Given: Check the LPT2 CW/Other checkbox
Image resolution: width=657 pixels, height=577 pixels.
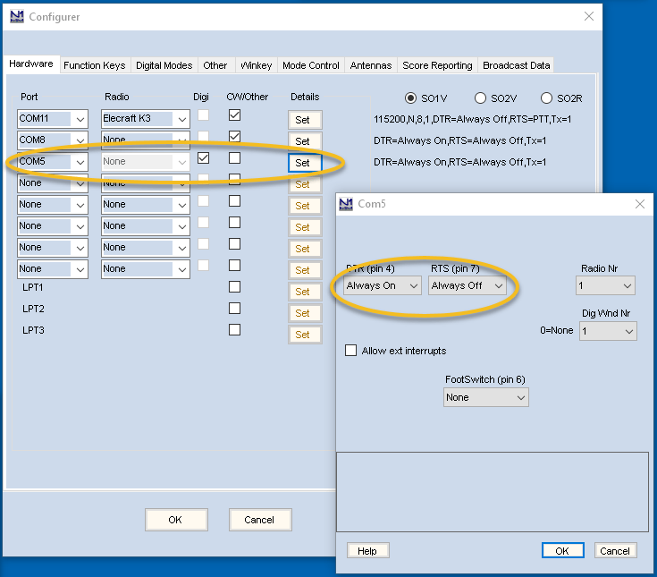Looking at the screenshot, I should click(x=234, y=309).
